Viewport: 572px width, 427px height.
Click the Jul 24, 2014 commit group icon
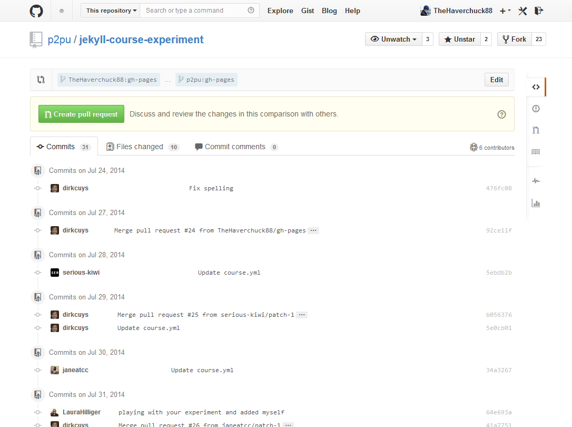click(x=37, y=170)
